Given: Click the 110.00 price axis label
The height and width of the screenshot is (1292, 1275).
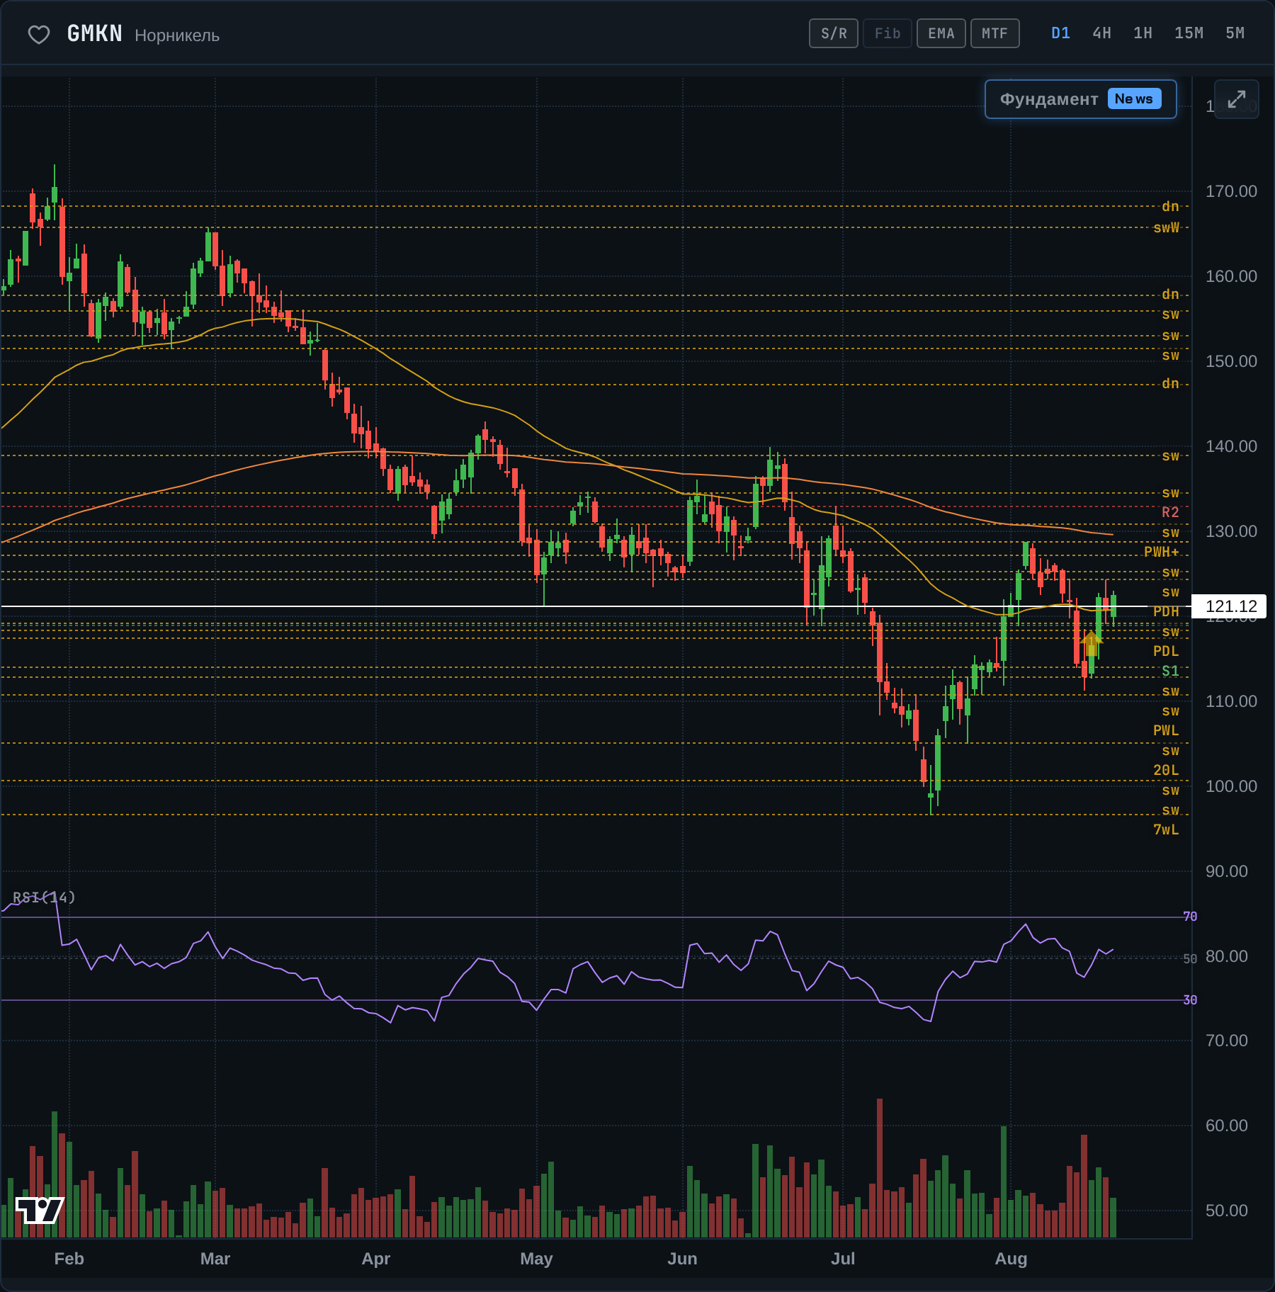Looking at the screenshot, I should point(1231,701).
